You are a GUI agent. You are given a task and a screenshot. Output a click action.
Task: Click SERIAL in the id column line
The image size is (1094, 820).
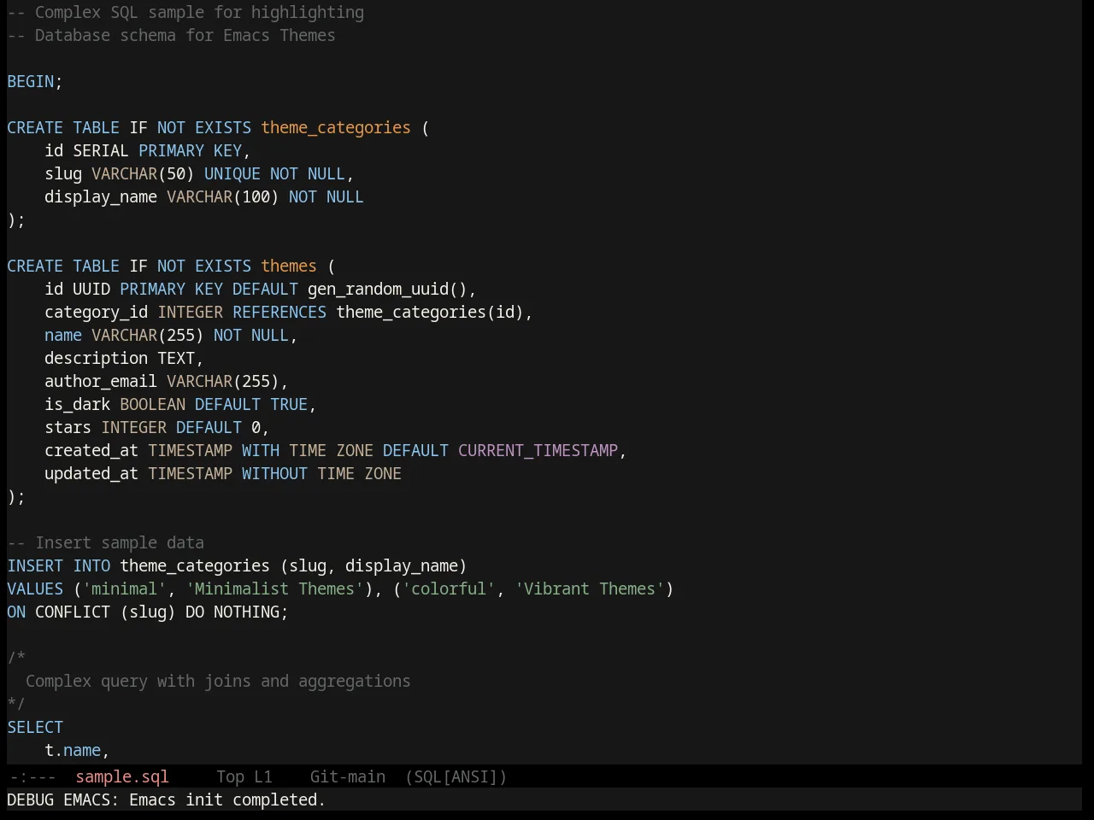101,150
